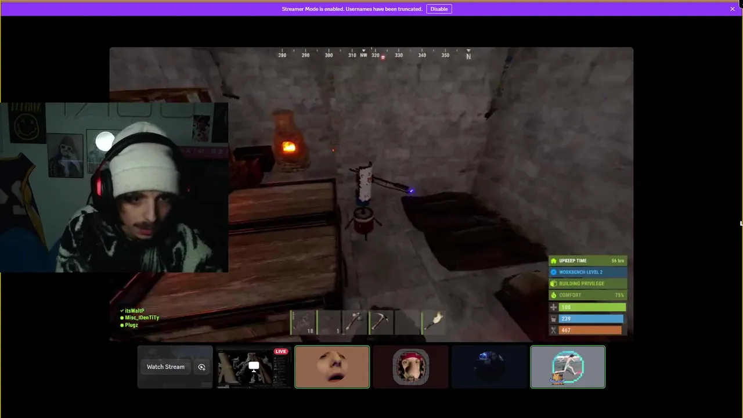Click the compass 280 heading
743x418 pixels.
282,55
